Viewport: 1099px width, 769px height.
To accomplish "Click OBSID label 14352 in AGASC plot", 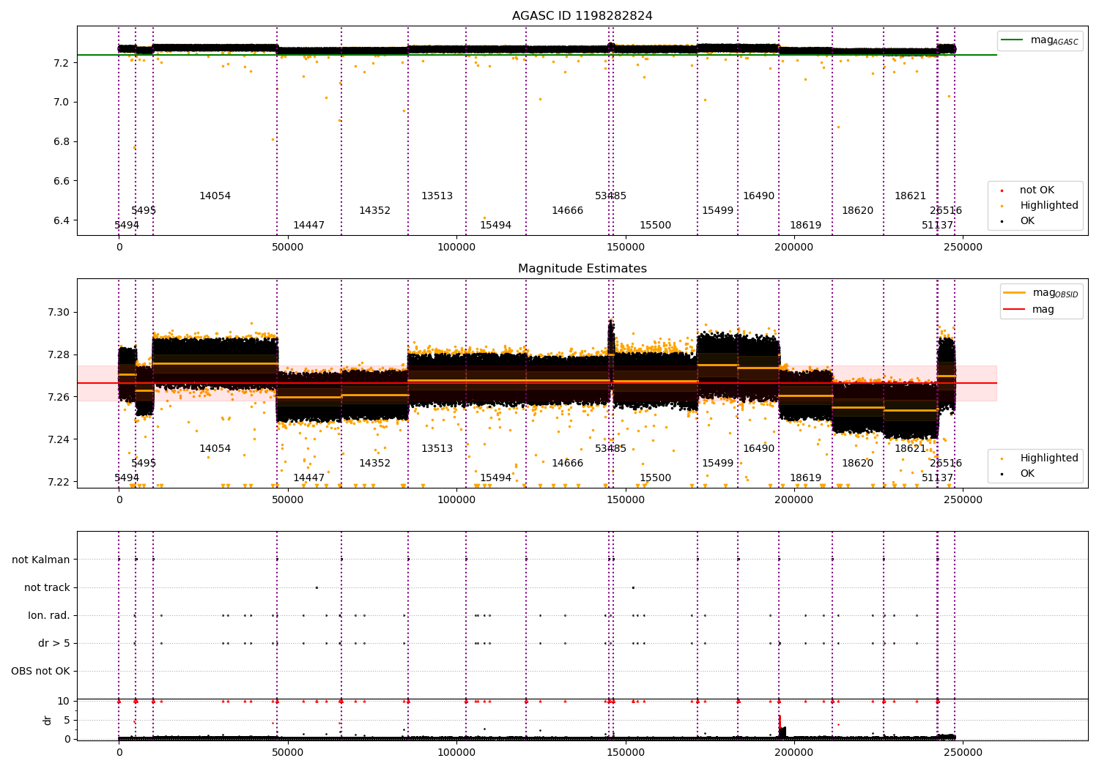I will click(x=374, y=211).
